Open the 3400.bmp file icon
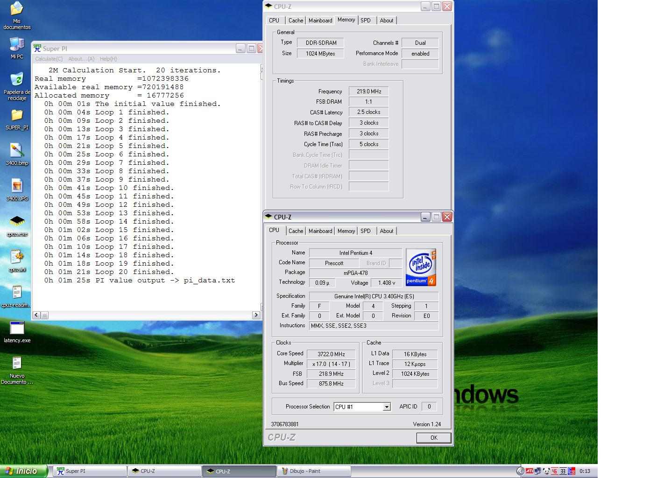 click(x=17, y=151)
